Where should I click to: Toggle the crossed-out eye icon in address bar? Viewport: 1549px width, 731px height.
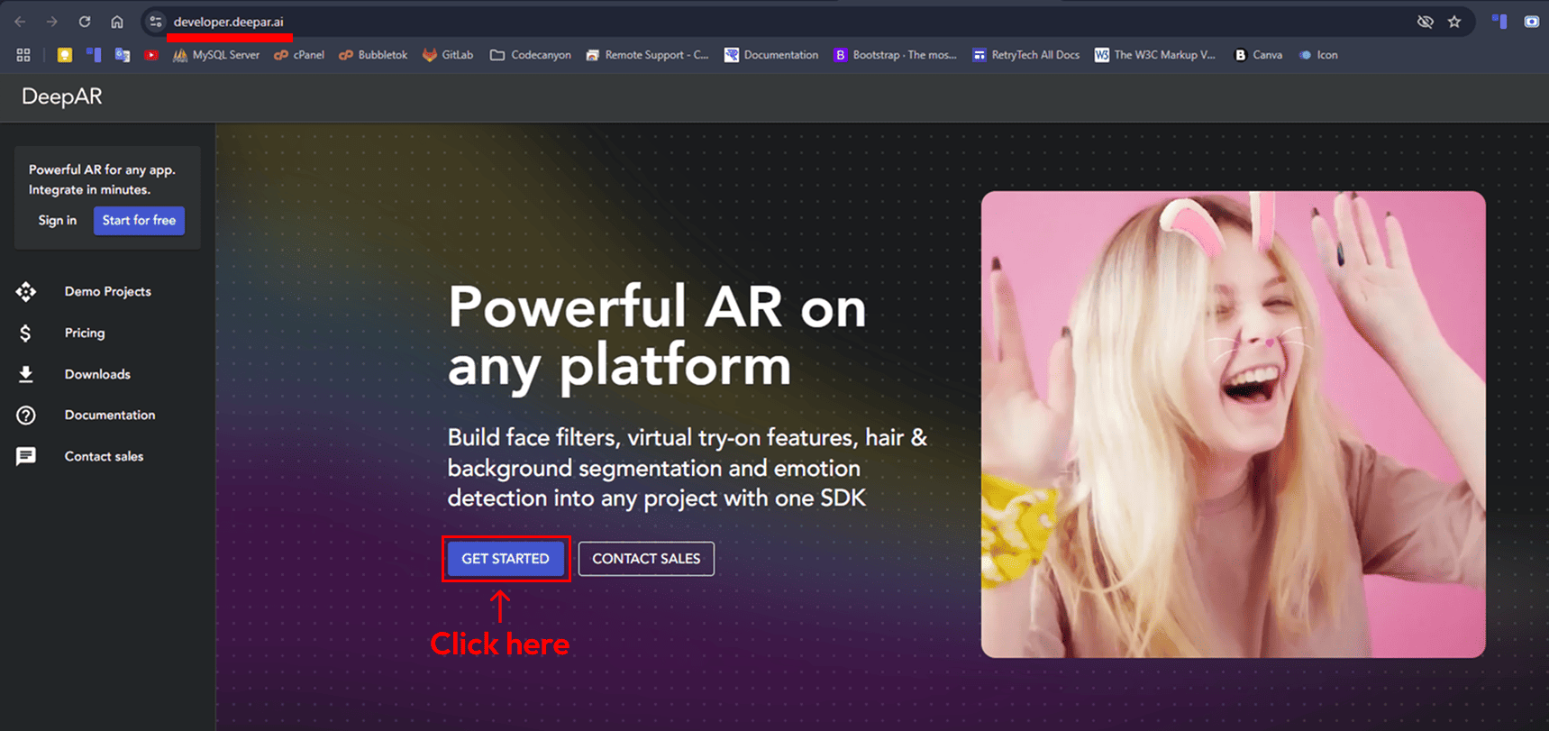pyautogui.click(x=1425, y=22)
